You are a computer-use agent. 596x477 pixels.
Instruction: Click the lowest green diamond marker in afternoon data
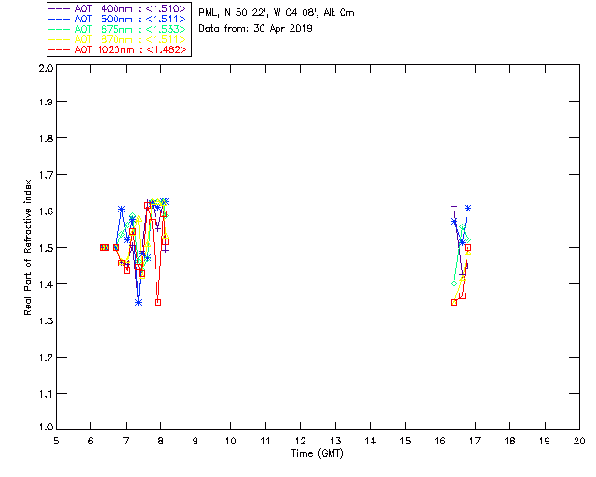click(454, 284)
